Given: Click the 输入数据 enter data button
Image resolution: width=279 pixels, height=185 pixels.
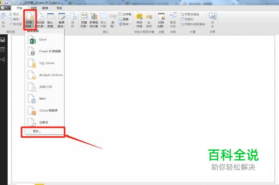Looking at the screenshot, I should click(50, 20).
